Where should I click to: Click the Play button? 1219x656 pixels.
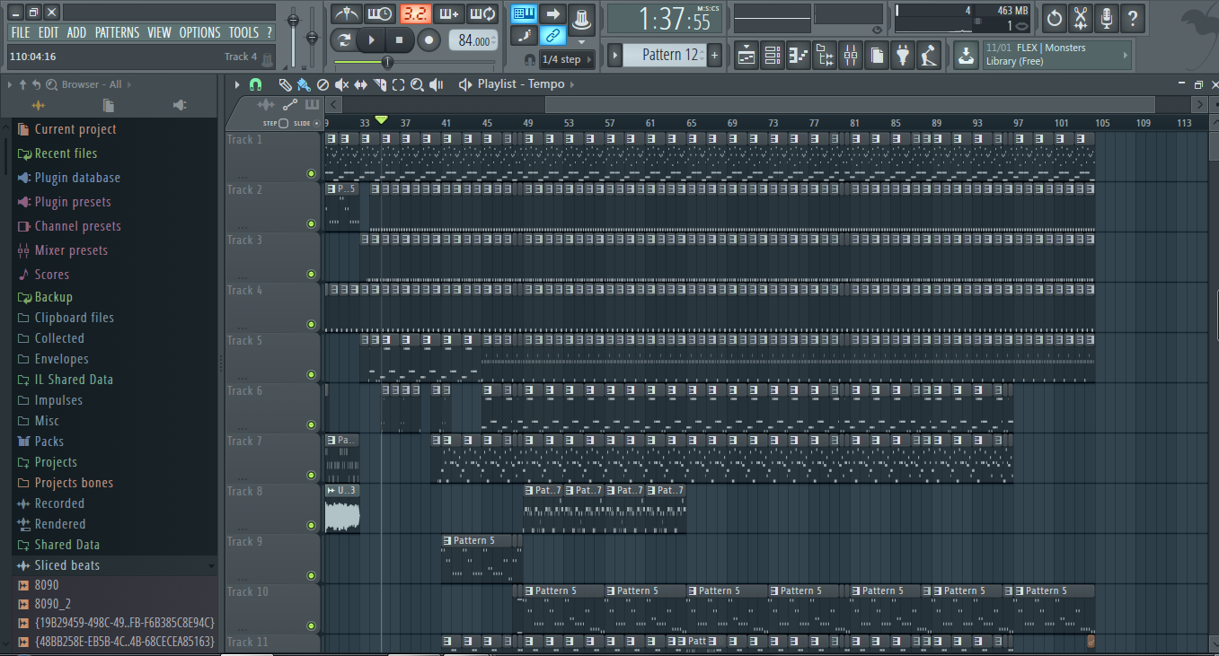pyautogui.click(x=371, y=40)
